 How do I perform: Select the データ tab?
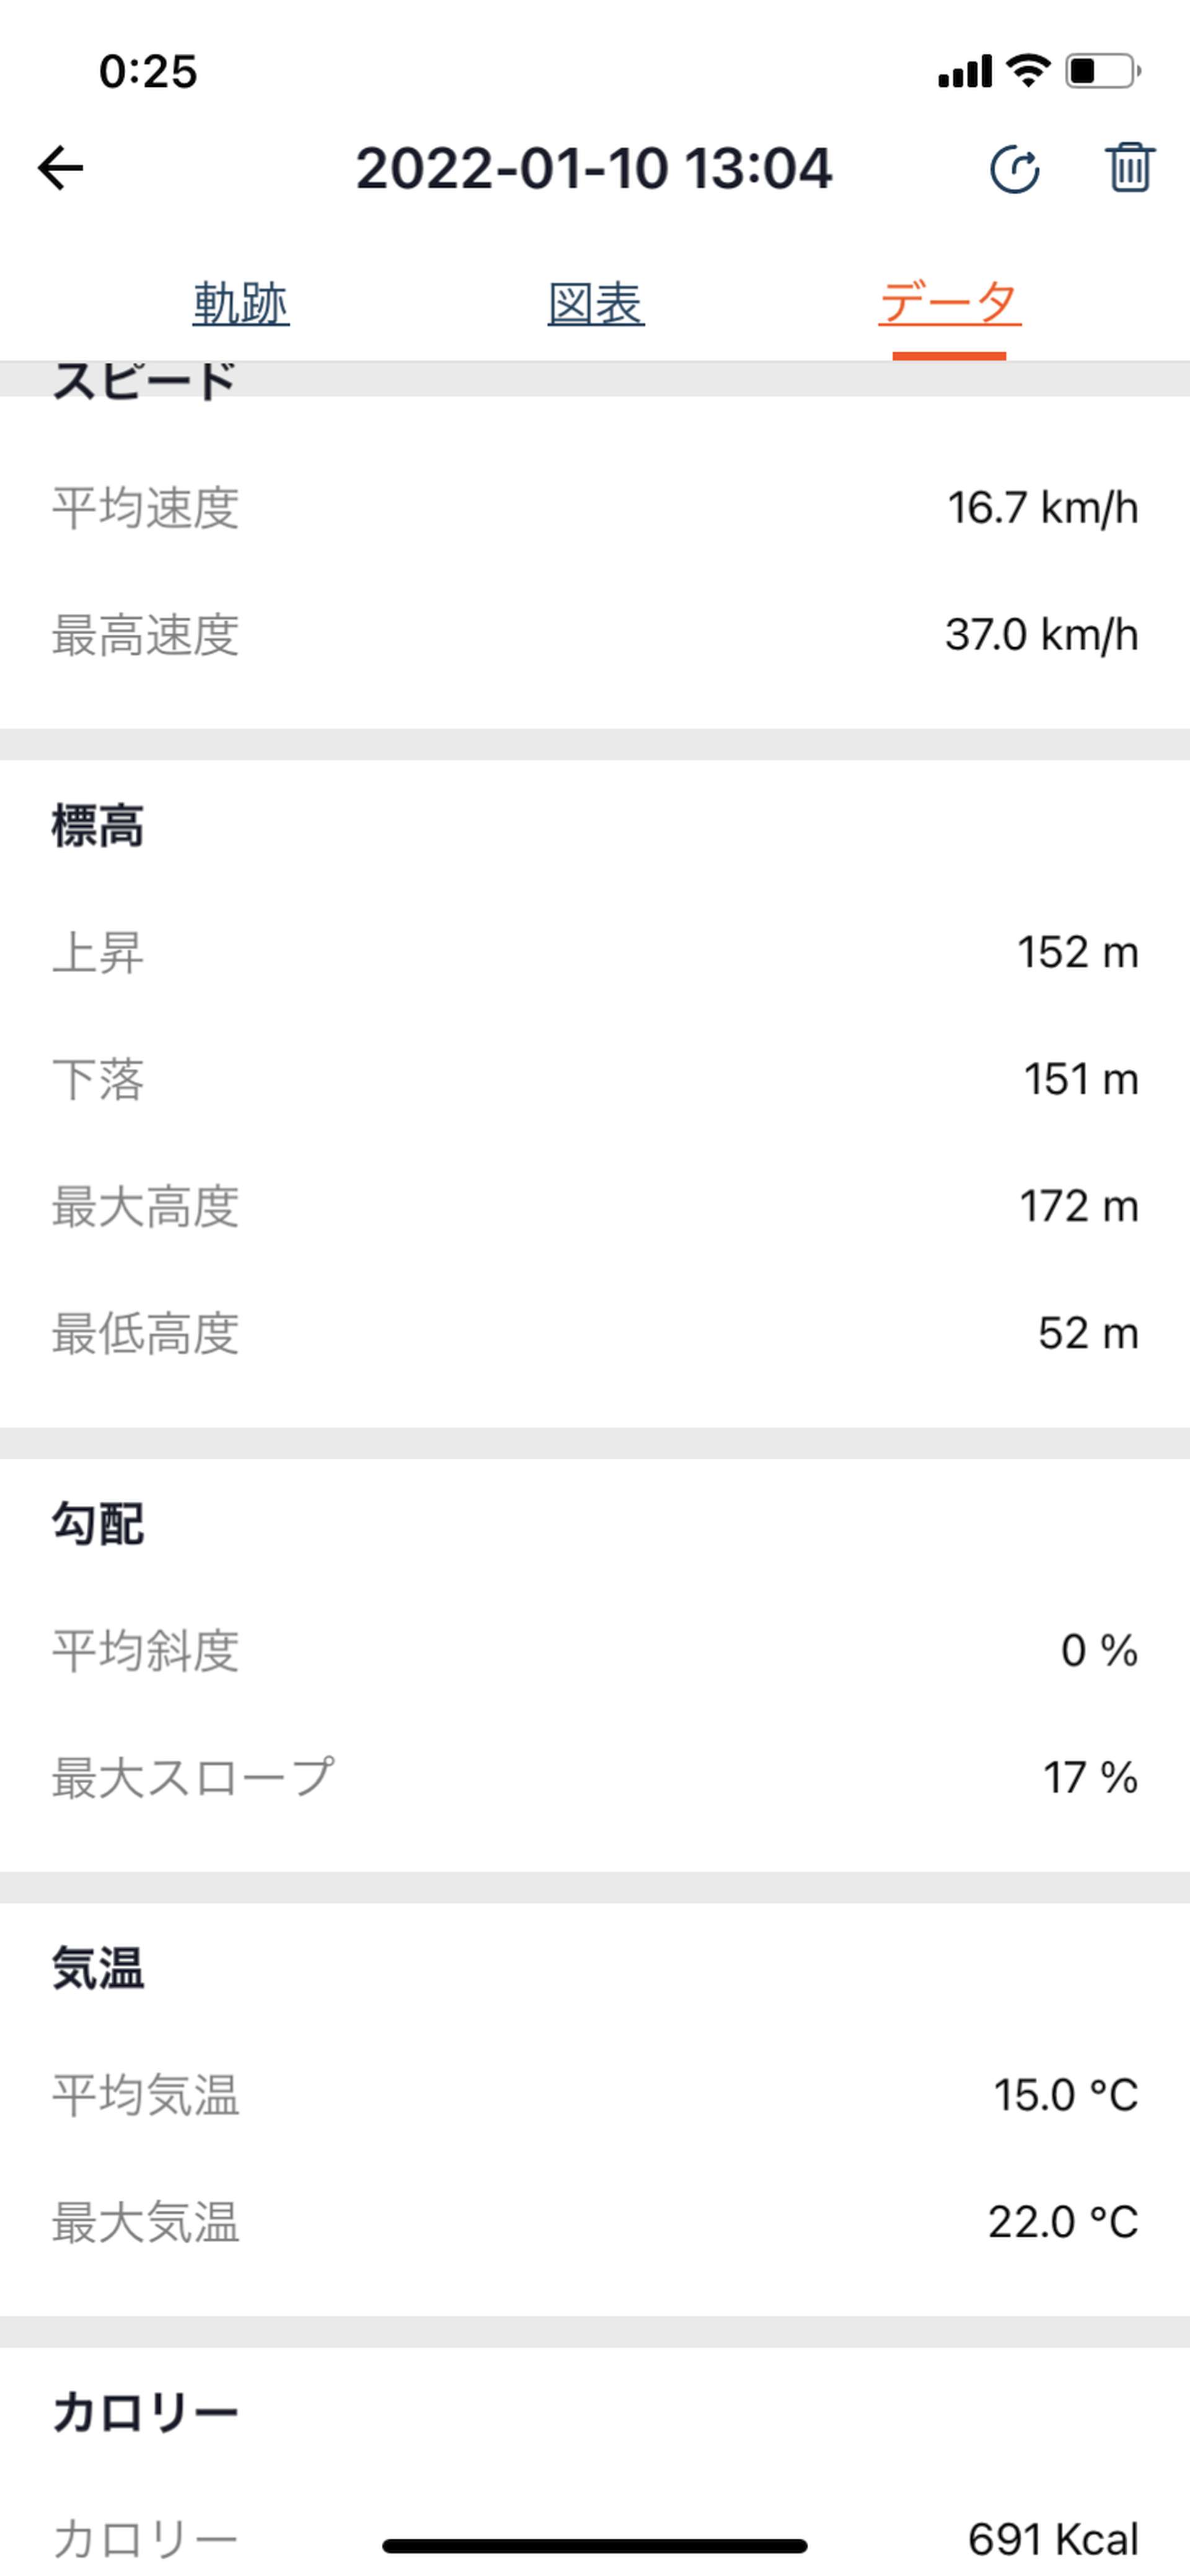click(950, 302)
